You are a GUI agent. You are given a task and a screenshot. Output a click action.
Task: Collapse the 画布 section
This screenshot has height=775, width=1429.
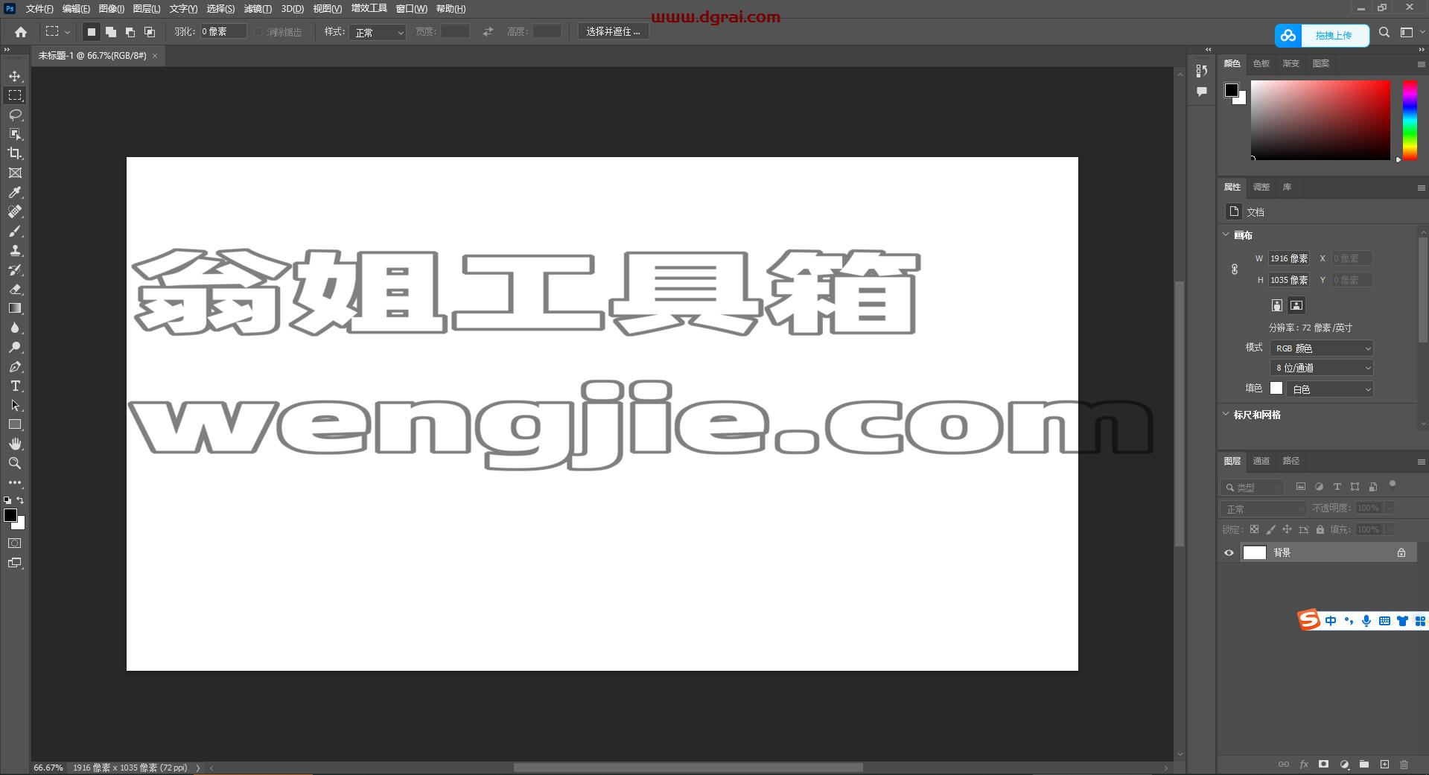1226,235
